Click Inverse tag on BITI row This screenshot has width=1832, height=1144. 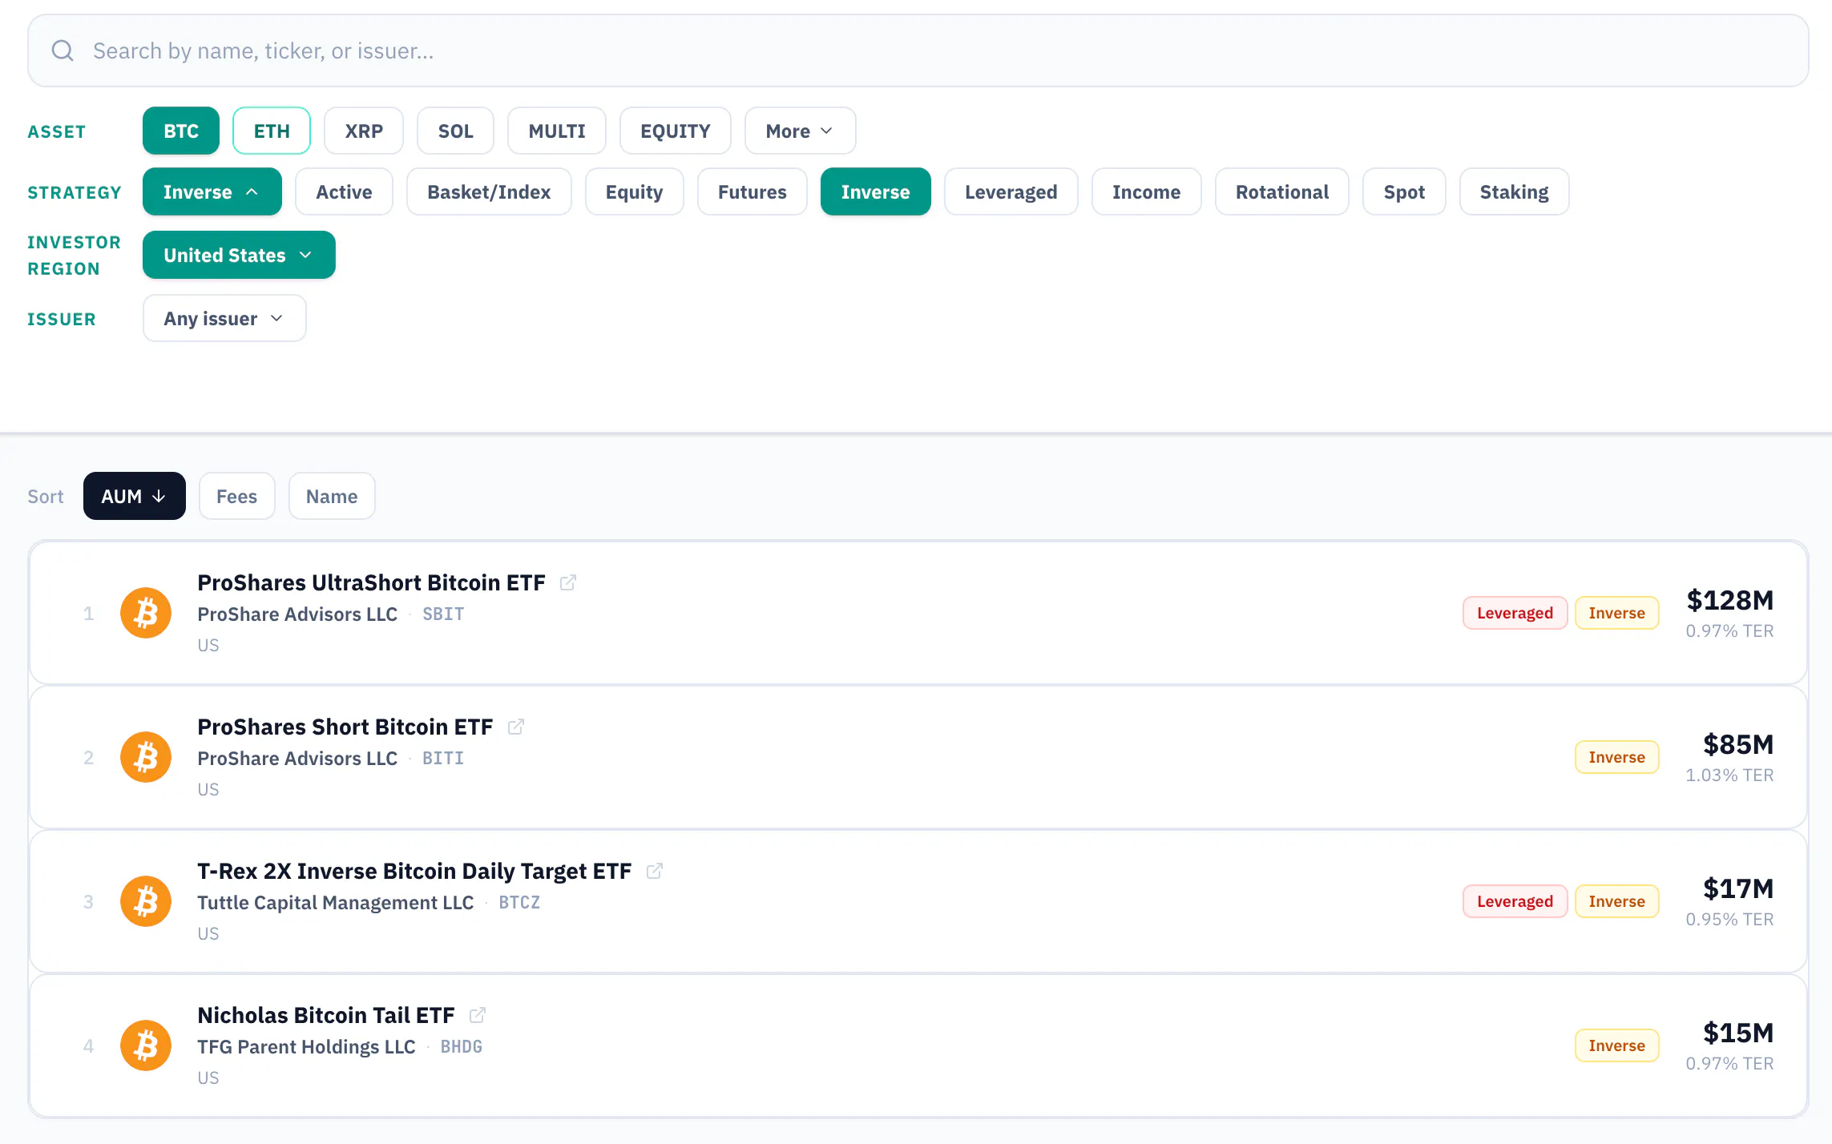pos(1617,757)
